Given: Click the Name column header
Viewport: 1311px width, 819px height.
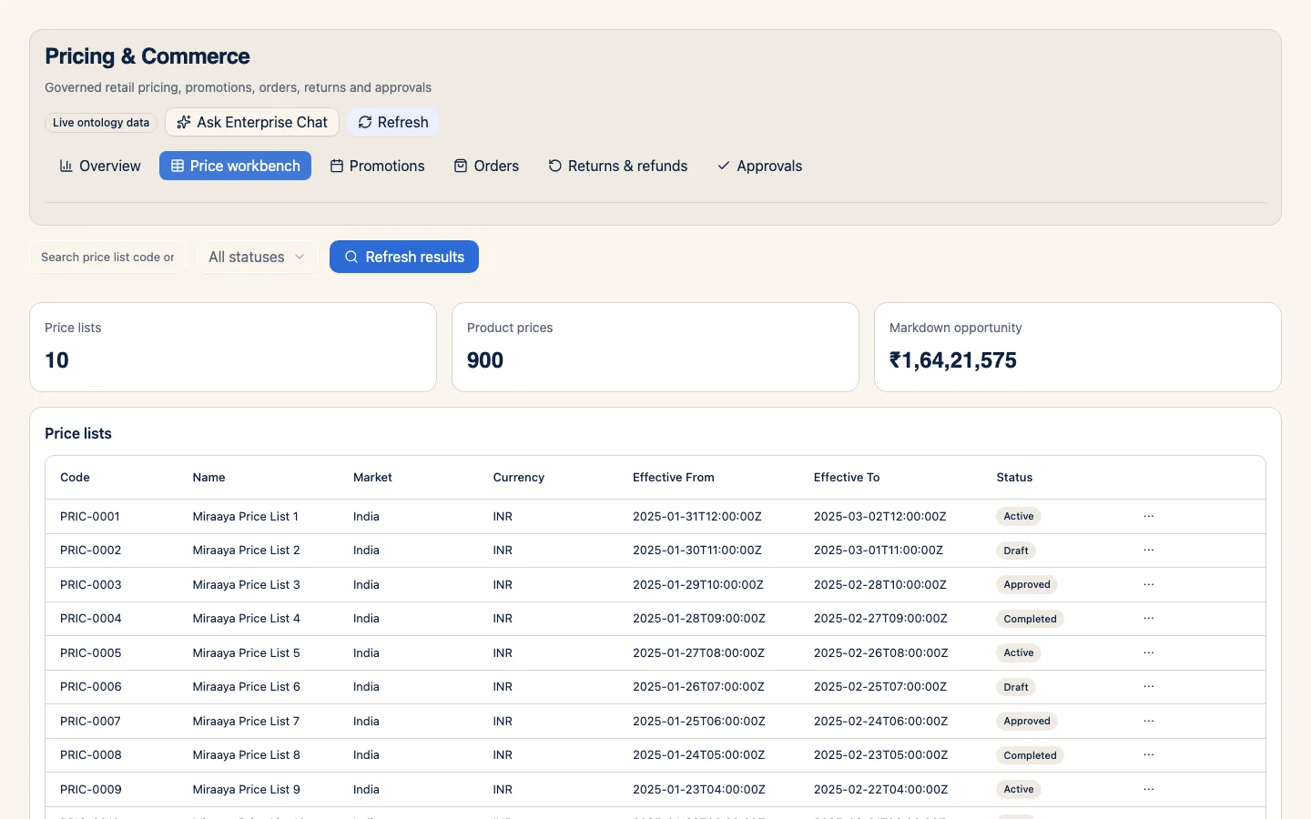Looking at the screenshot, I should coord(208,477).
